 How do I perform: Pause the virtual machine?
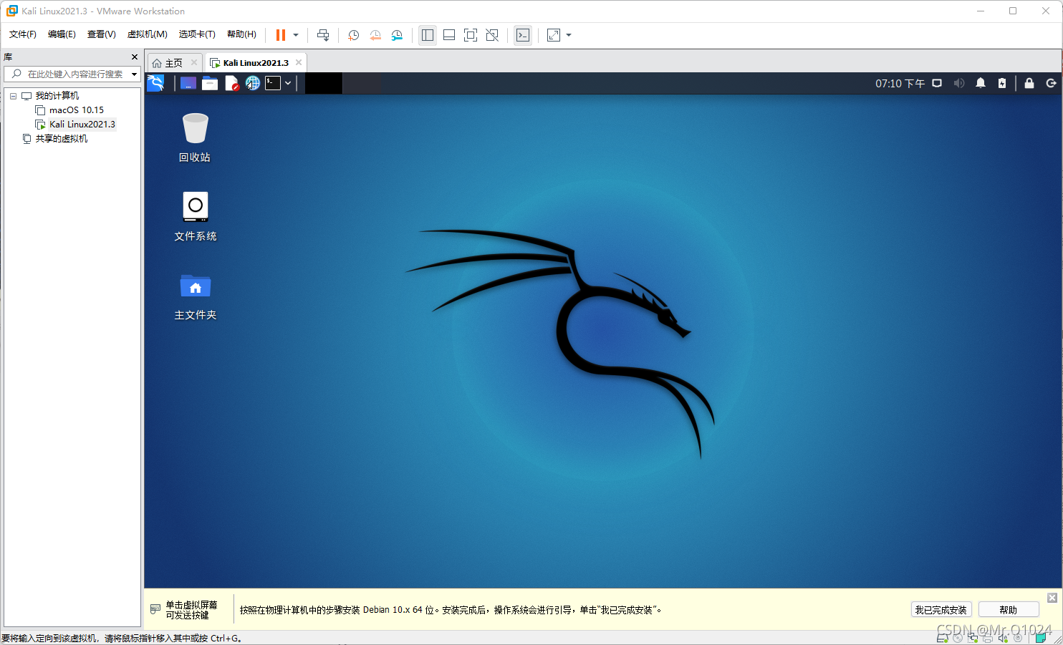click(x=280, y=35)
